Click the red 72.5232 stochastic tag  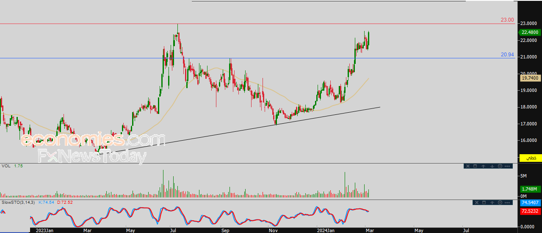tap(530, 211)
